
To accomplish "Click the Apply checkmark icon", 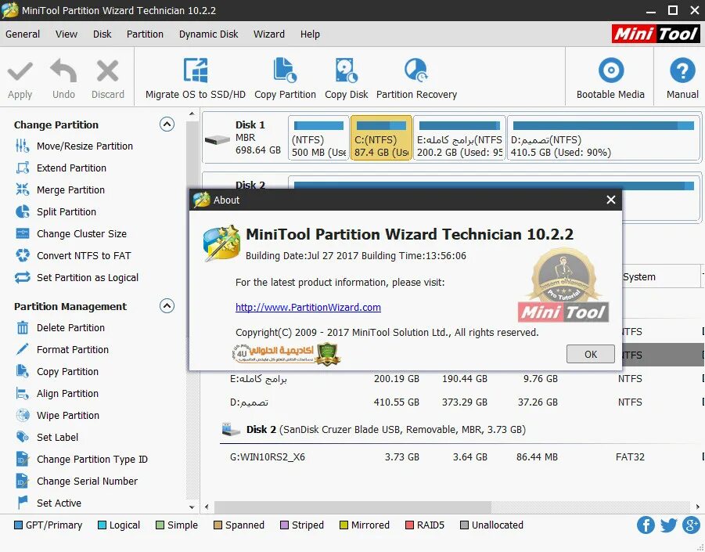I will (x=20, y=71).
